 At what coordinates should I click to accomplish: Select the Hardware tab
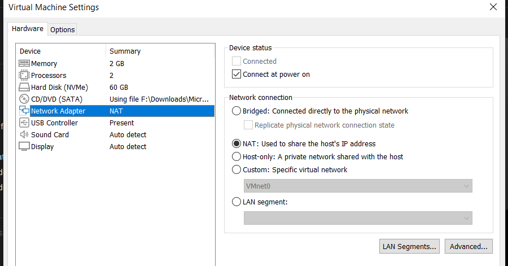(28, 29)
